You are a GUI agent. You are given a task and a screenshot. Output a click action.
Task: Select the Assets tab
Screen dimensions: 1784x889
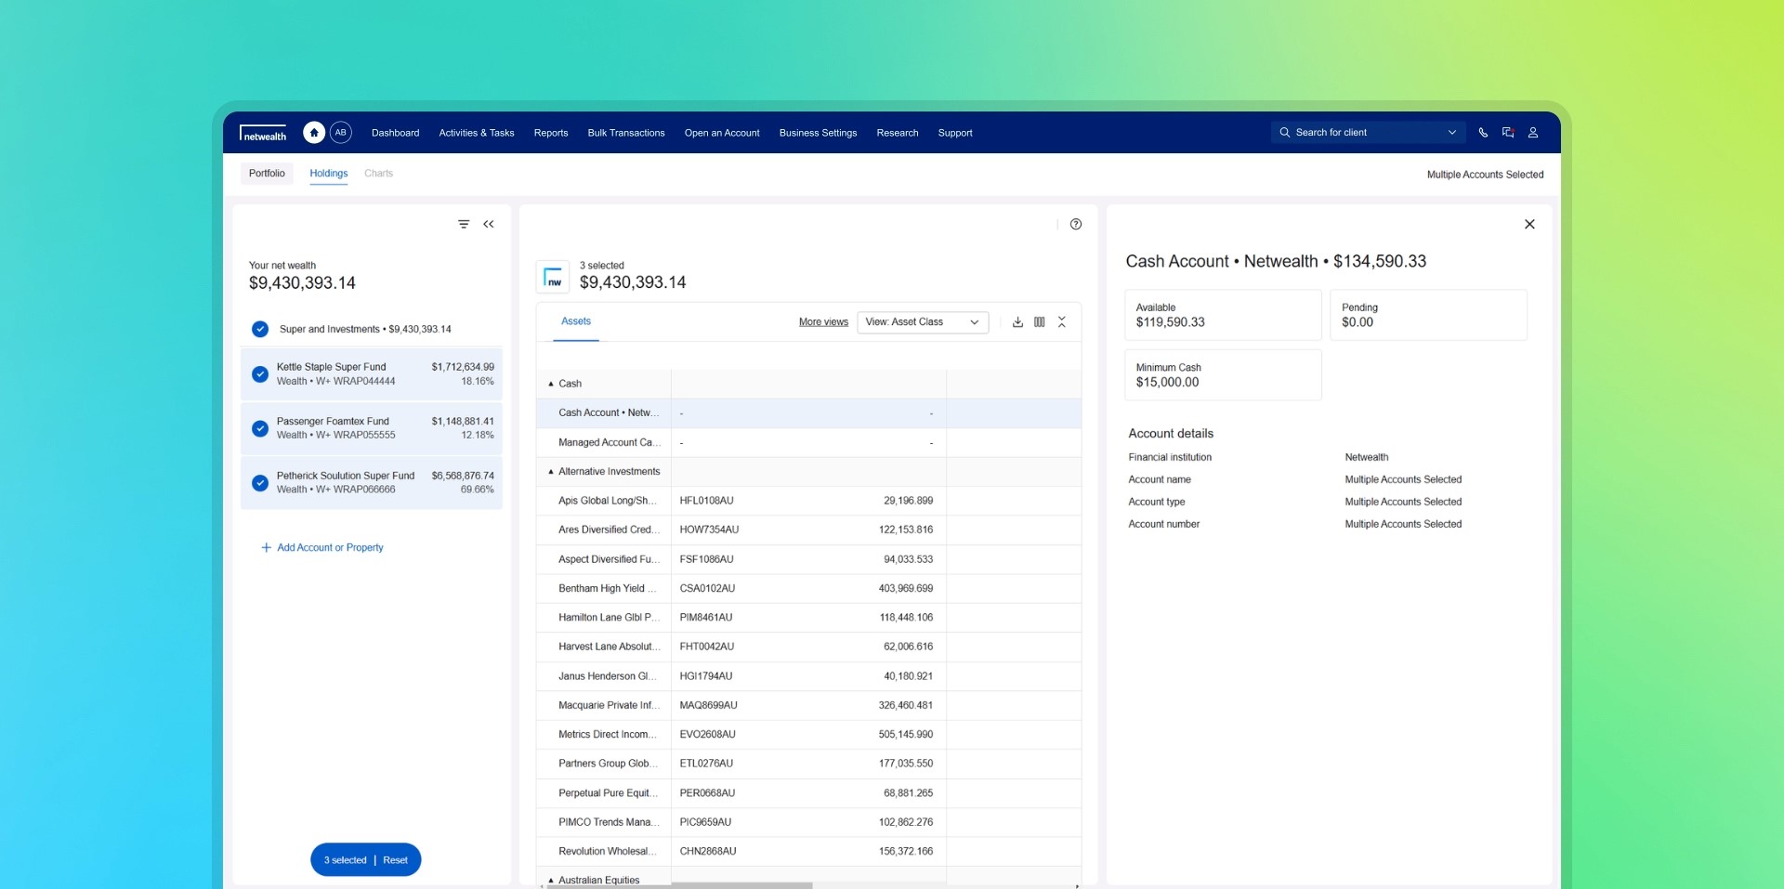pyautogui.click(x=576, y=321)
